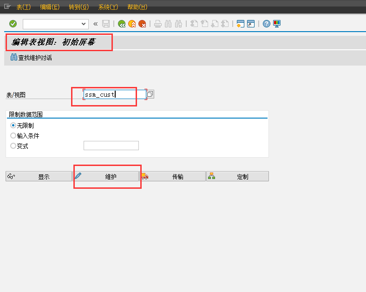Click the green checkmark Enter icon
This screenshot has width=366, height=292.
point(13,24)
